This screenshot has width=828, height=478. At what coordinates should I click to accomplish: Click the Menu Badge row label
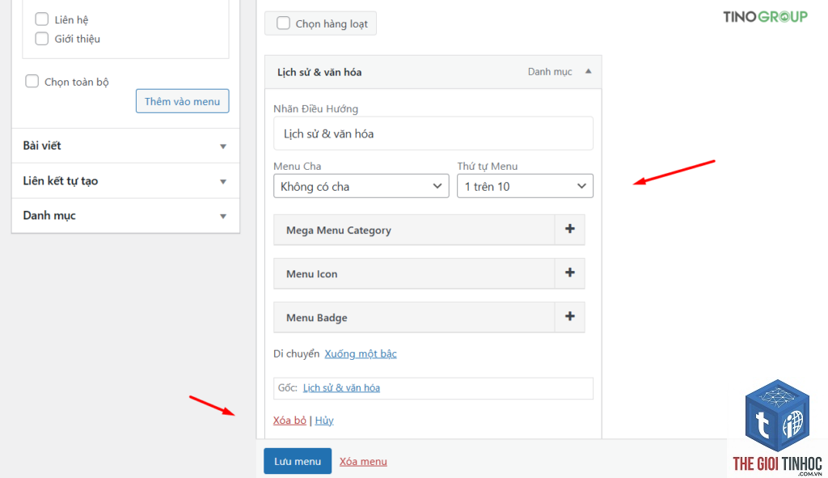[317, 318]
